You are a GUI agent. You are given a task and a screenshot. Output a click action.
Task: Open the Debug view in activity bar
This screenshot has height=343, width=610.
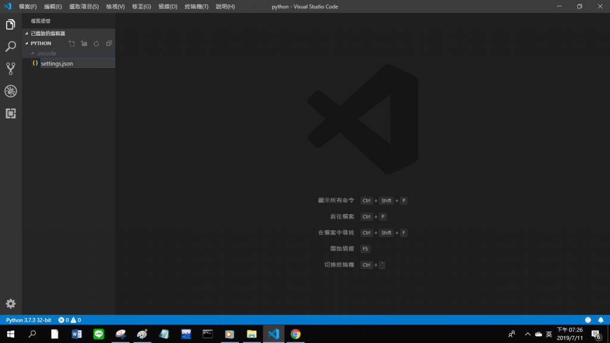(x=11, y=91)
